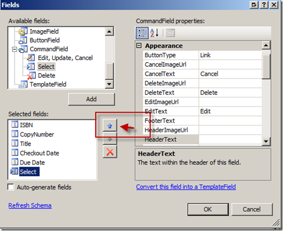Choose Checkout Date in selected fields

tap(40, 153)
